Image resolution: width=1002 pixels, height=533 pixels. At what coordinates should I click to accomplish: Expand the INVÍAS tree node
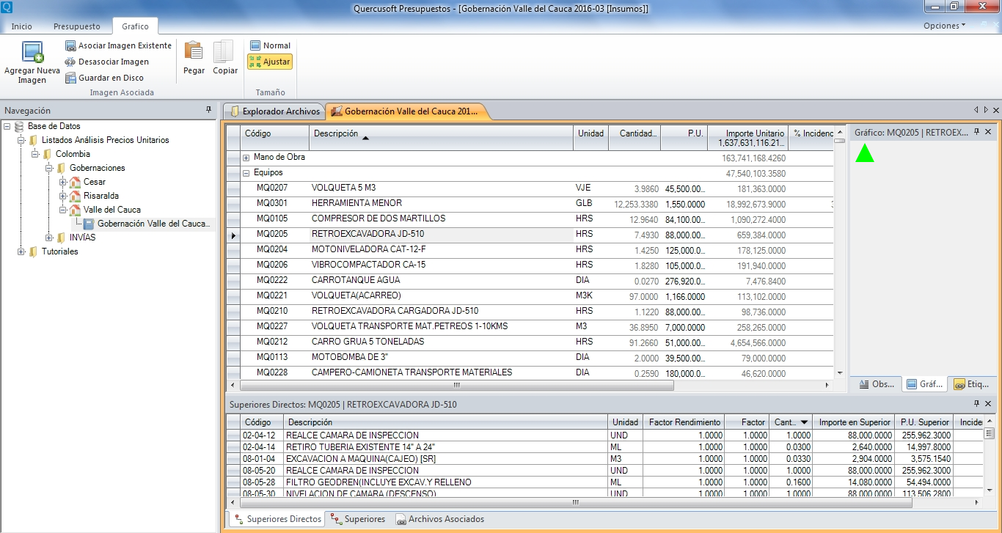point(49,238)
